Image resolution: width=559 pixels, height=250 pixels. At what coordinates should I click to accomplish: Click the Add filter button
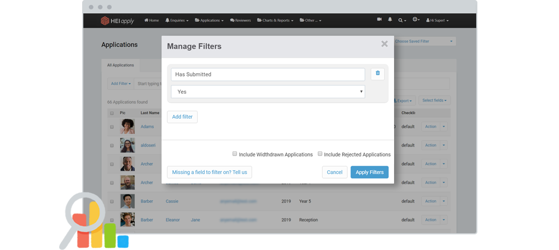pos(182,117)
